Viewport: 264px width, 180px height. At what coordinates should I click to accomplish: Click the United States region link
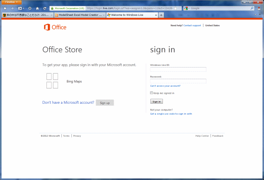click(213, 25)
